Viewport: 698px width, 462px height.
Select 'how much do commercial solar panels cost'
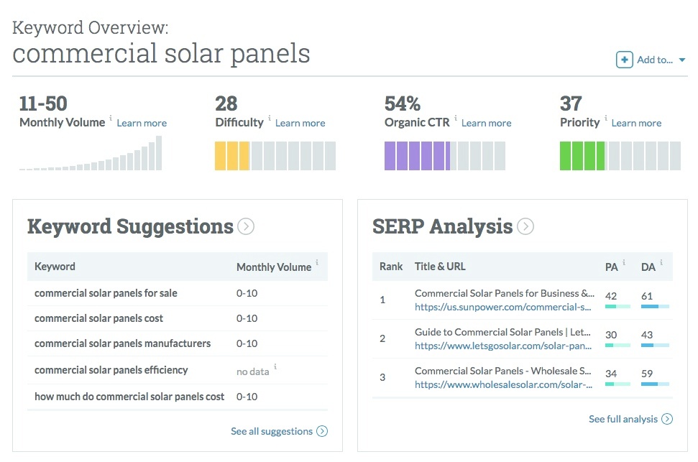pos(129,397)
